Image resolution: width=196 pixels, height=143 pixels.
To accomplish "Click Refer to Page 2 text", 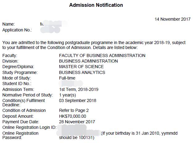I will (x=74, y=110).
